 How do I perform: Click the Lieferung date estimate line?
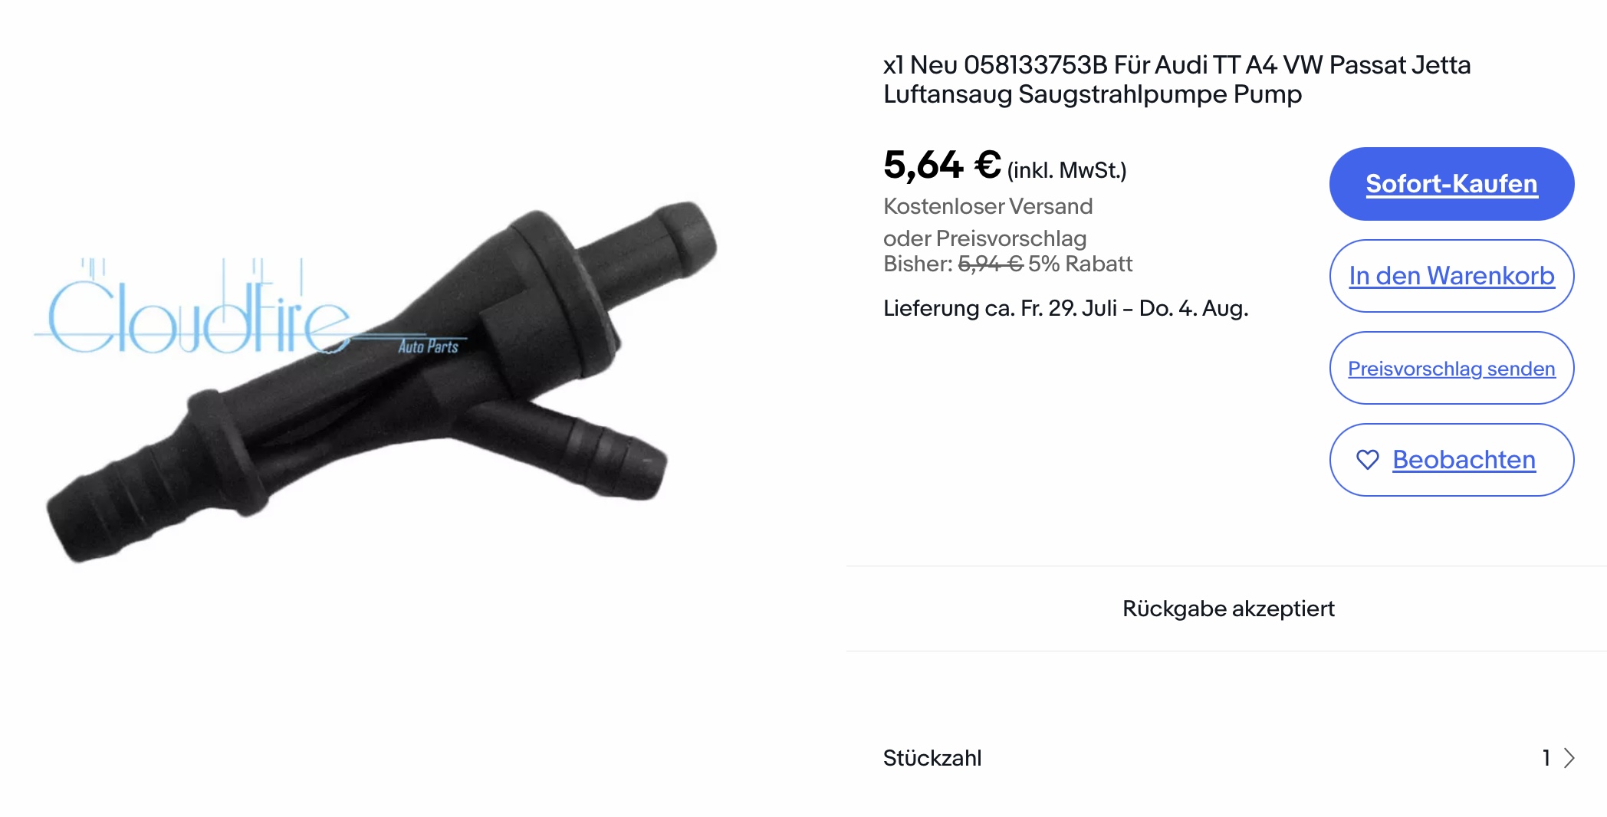(x=1066, y=308)
